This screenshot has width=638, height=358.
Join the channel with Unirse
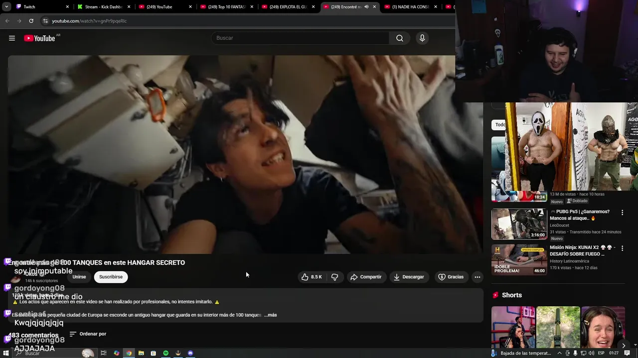tap(79, 277)
